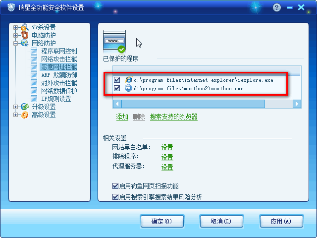This screenshot has width=317, height=238.
Task: Click the 确定(O) button
Action: tap(162, 221)
